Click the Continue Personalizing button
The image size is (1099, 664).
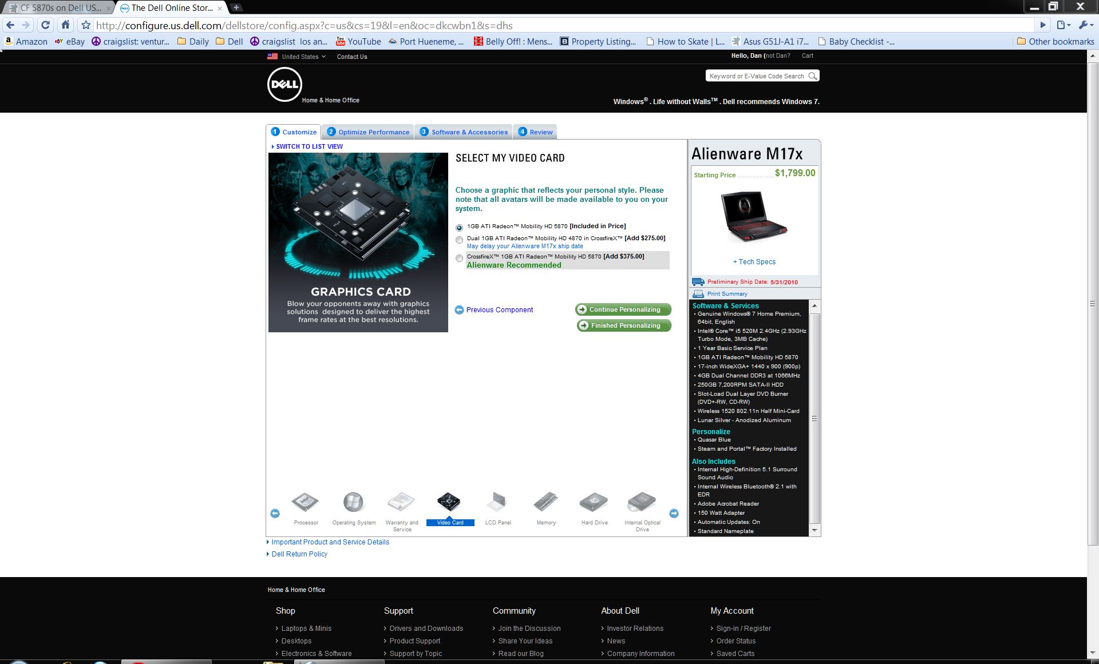623,309
